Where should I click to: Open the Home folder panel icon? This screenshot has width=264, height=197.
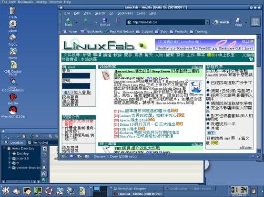60,191
